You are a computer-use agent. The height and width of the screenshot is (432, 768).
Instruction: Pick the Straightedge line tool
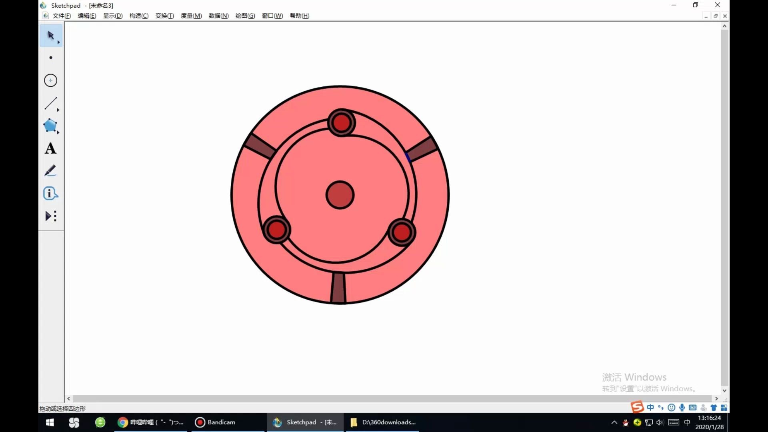[51, 103]
